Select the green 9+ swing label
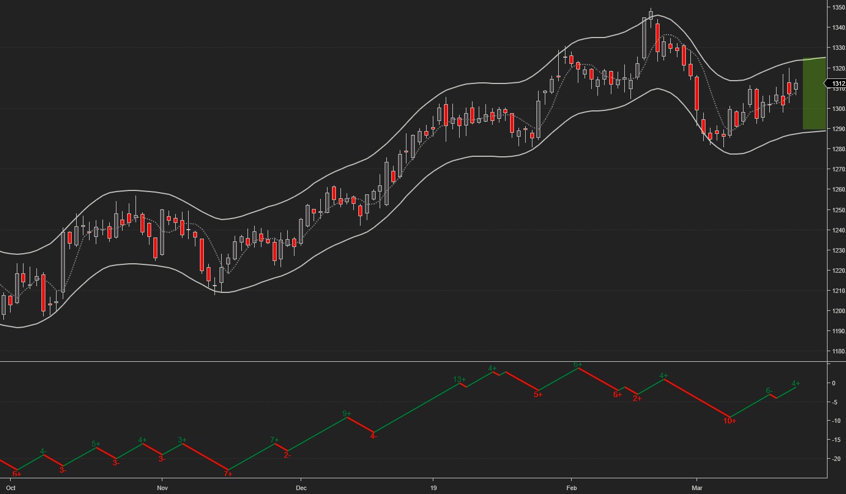The height and width of the screenshot is (494, 846). coord(347,414)
